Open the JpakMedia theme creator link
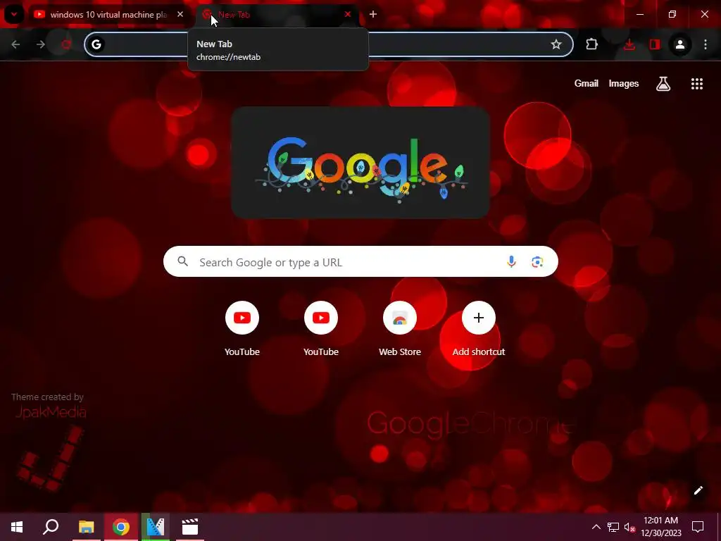Screen dimensions: 721x541 (x=51, y=411)
